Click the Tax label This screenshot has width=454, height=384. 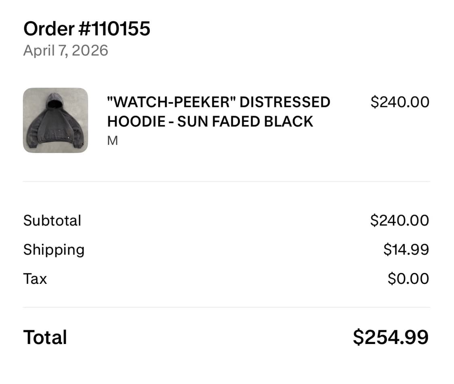(x=35, y=279)
